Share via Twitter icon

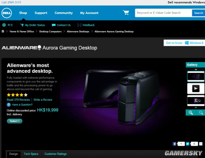tap(188, 144)
